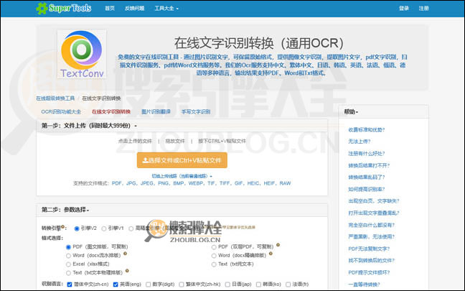Image resolution: width=465 pixels, height=291 pixels.
Task: Check 繁体中文(zh-hk) language checkbox
Action: [182, 285]
